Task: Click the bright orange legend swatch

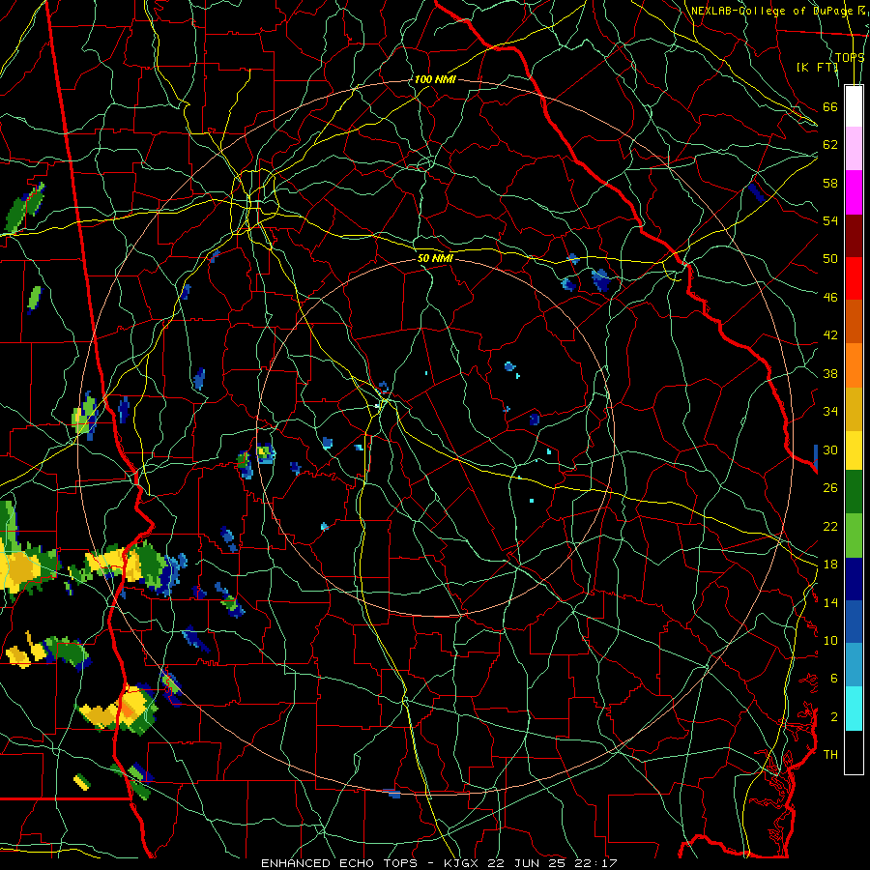Action: coord(854,364)
